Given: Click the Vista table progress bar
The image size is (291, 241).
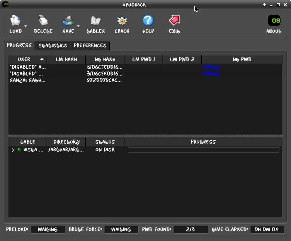Looking at the screenshot, I should point(204,150).
